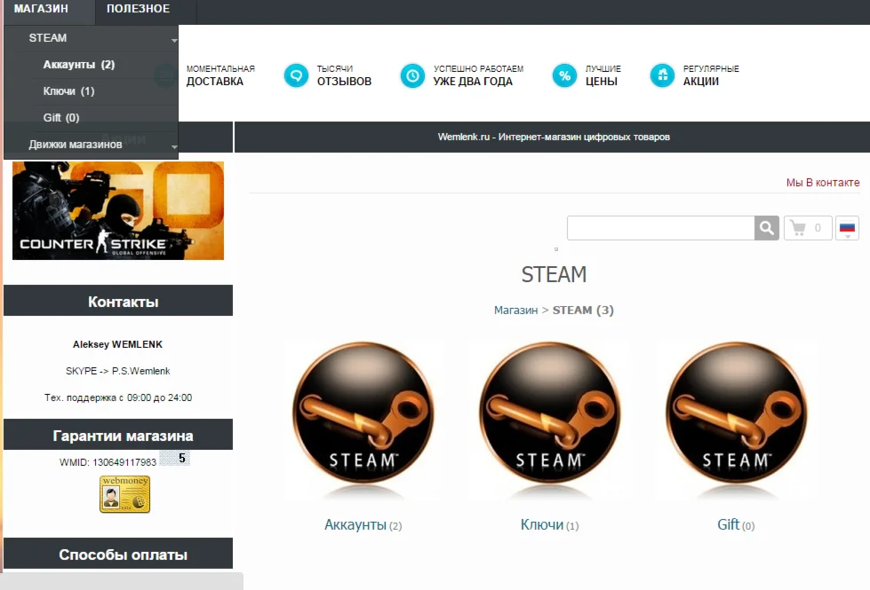
Task: Click the Aleksey WEMLENK name text
Action: pos(117,344)
